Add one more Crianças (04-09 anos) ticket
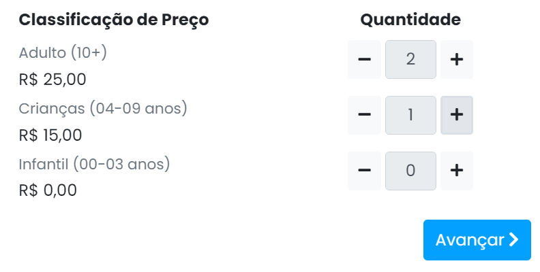540x272 pixels. [457, 115]
